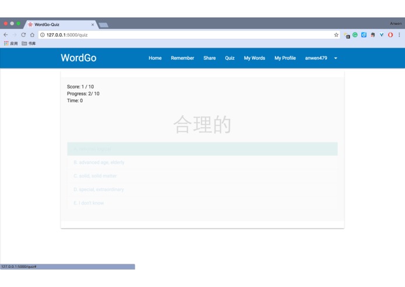Open the Chrome three-dot menu
The image size is (405, 287).
(x=399, y=35)
